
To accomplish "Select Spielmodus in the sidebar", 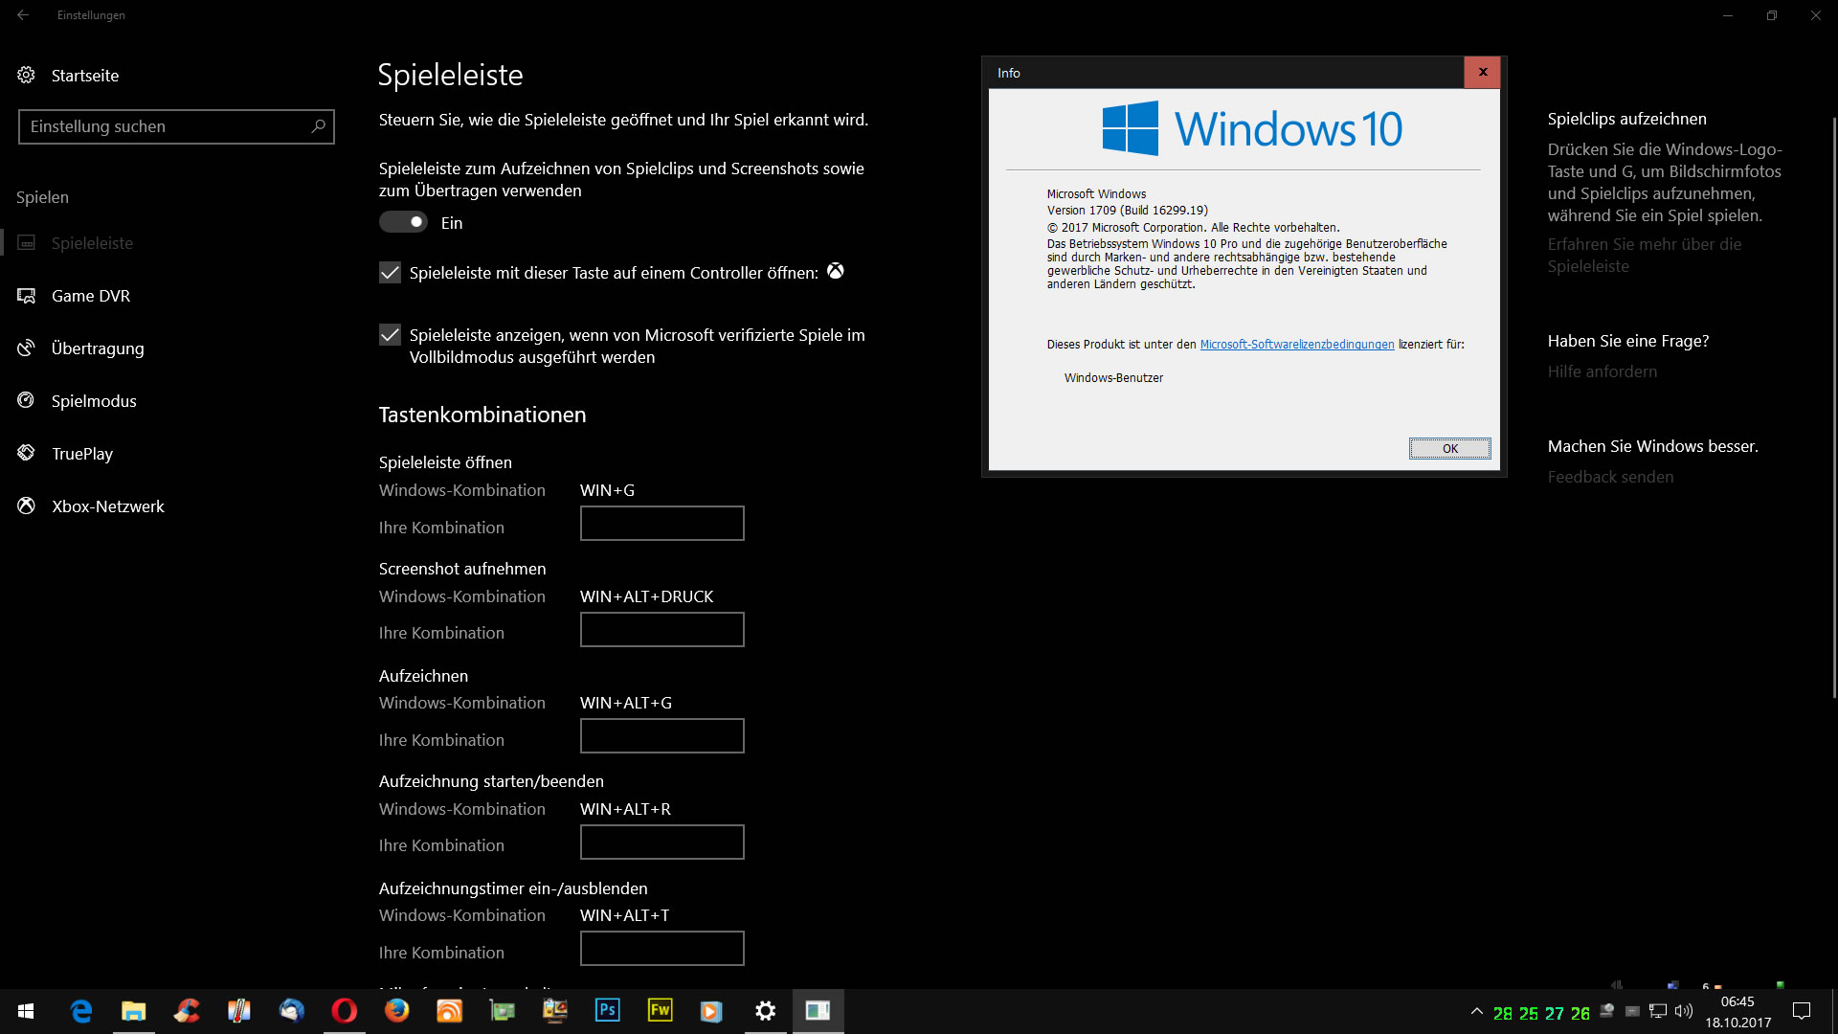I will 94,401.
